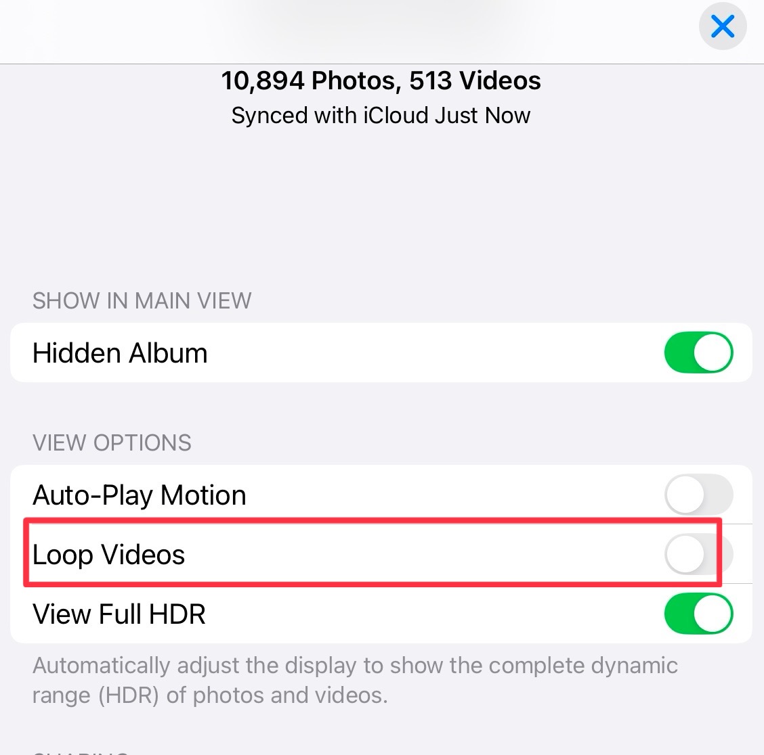Viewport: 764px width, 755px height.
Task: Disable the Hidden Album switch
Action: tap(698, 352)
